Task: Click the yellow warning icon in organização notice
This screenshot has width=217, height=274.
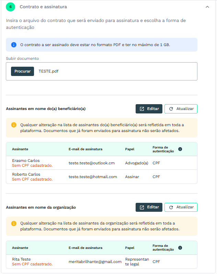Action: [14, 223]
